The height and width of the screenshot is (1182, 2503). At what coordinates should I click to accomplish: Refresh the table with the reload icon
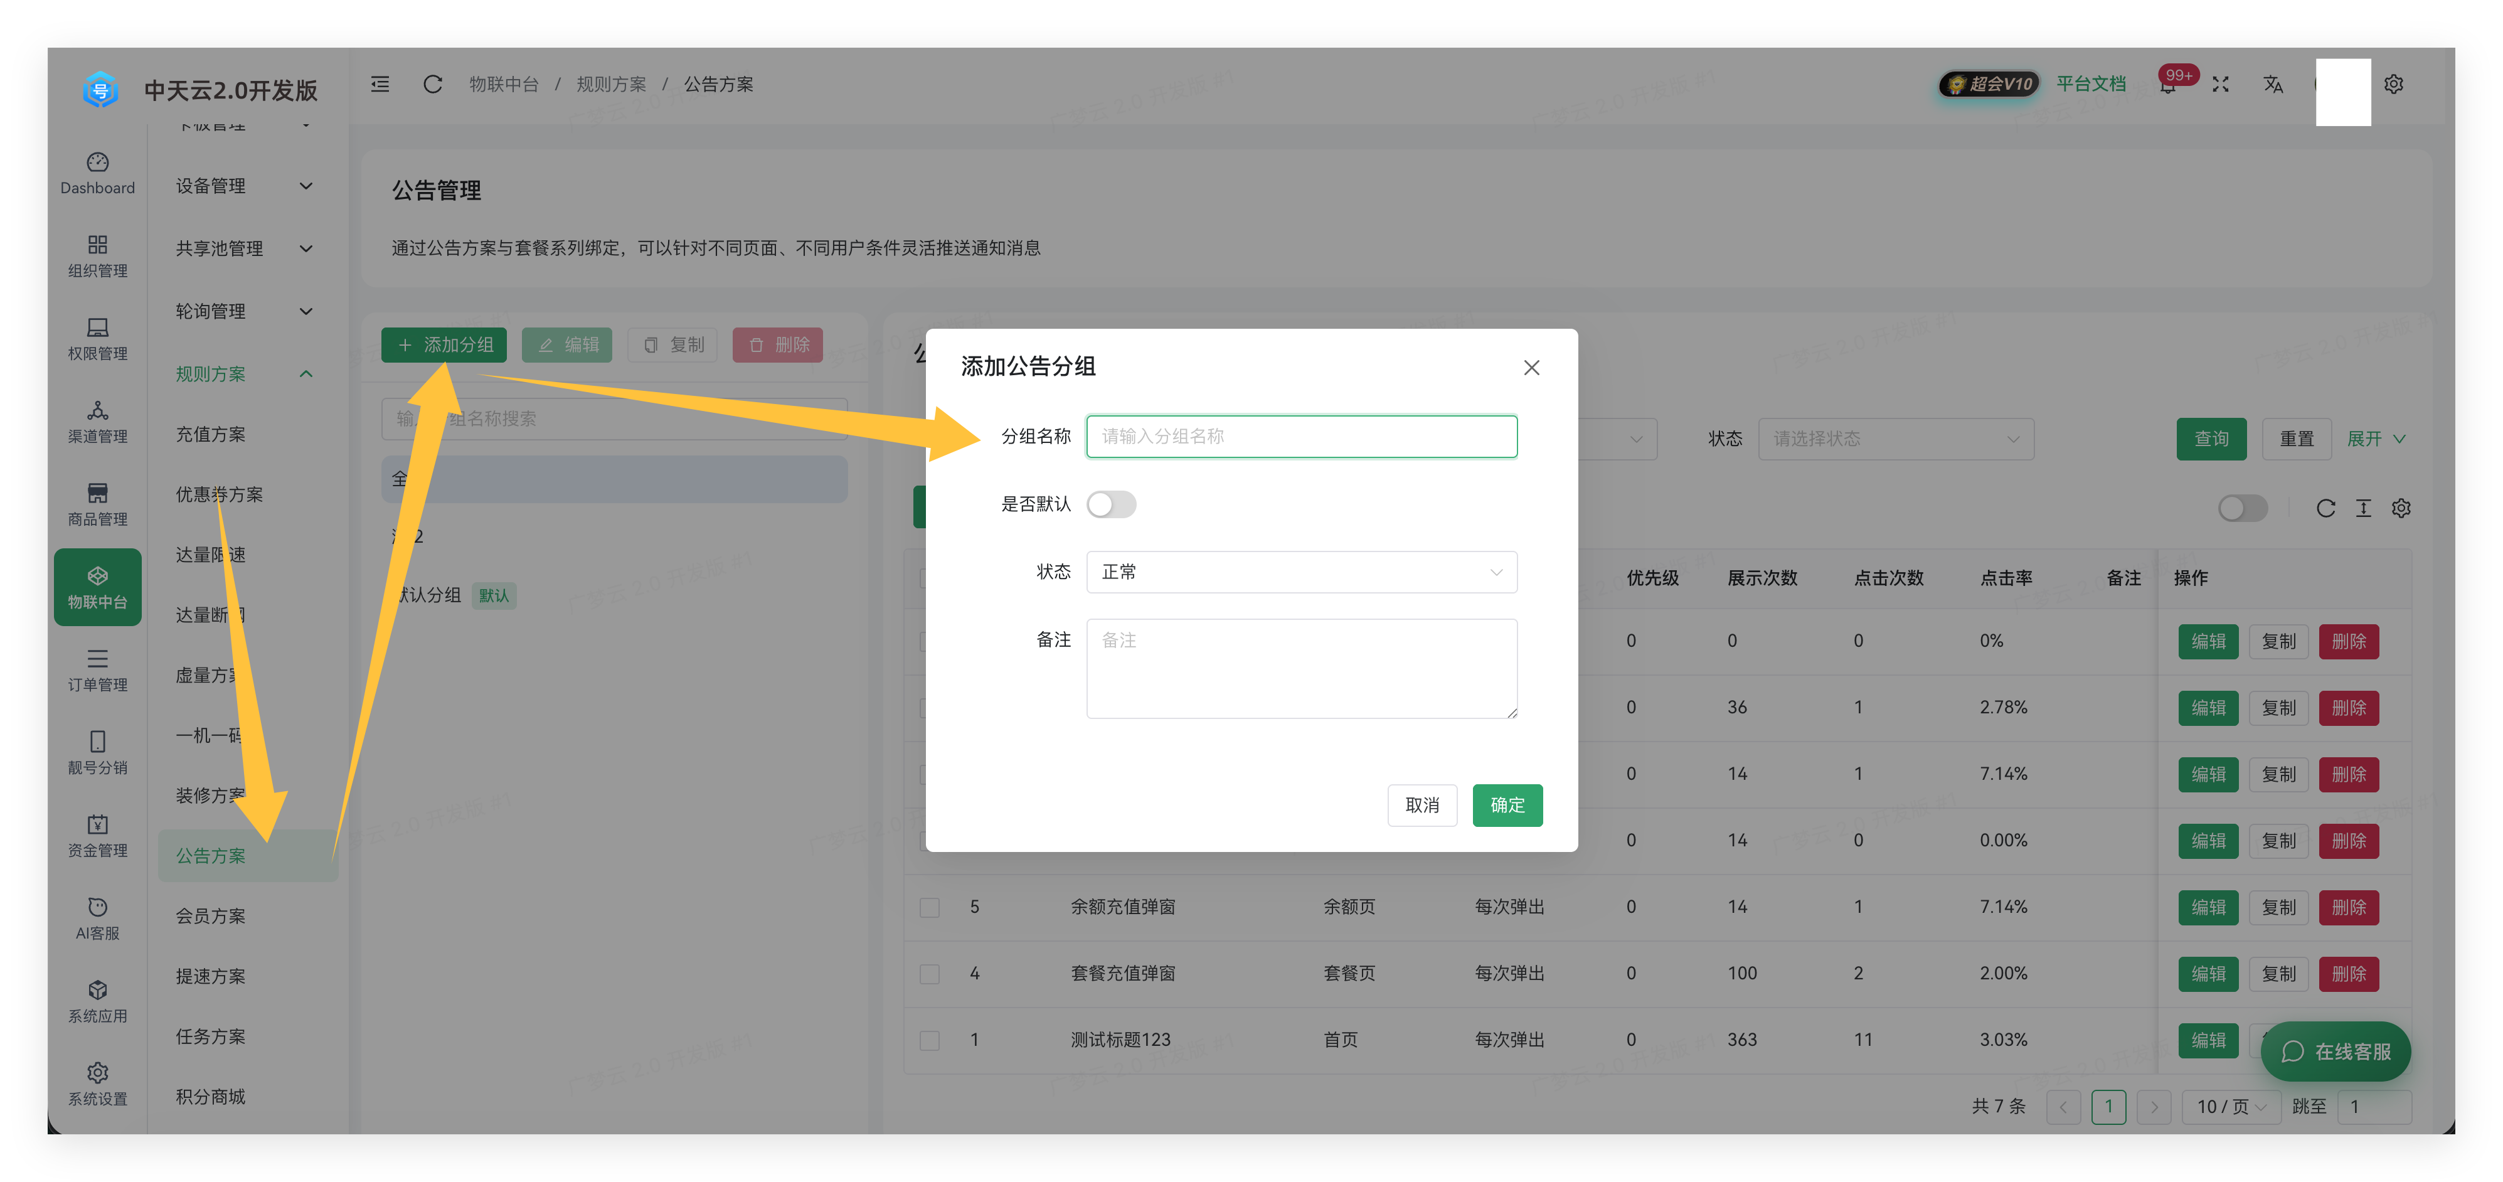pos(2325,508)
